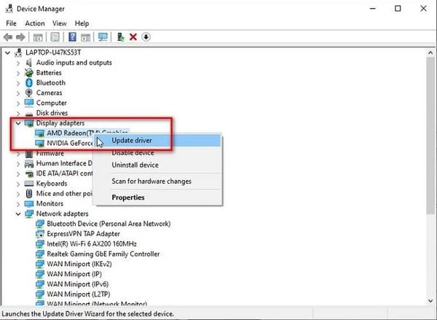Viewport: 437px width, 320px height.
Task: Select the Cameras category icon
Action: click(29, 93)
